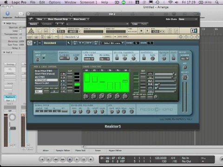Toggle the Diffuse Feedback On button
Screen dimensions: 223x167
pos(117,58)
